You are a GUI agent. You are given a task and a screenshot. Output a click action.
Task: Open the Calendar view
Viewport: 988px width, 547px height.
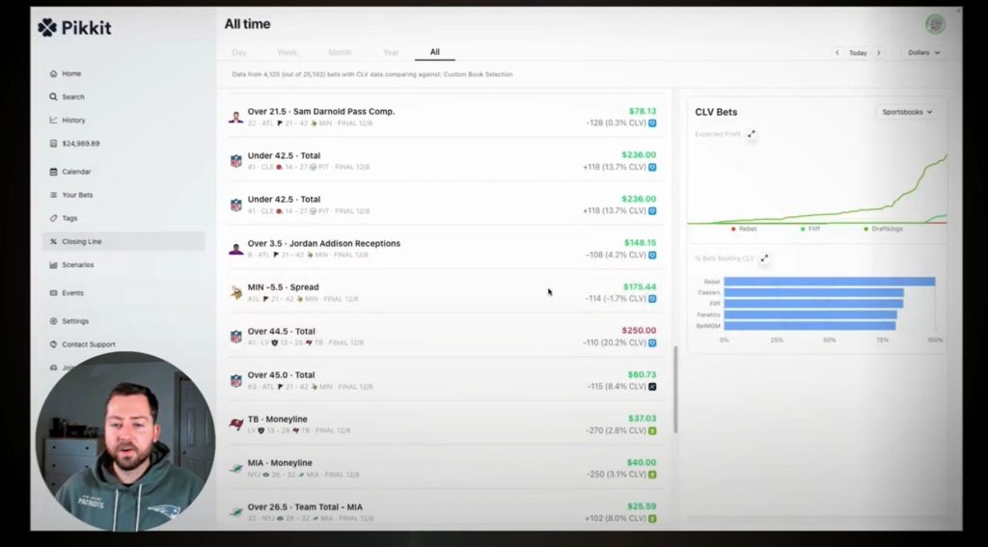pos(76,172)
